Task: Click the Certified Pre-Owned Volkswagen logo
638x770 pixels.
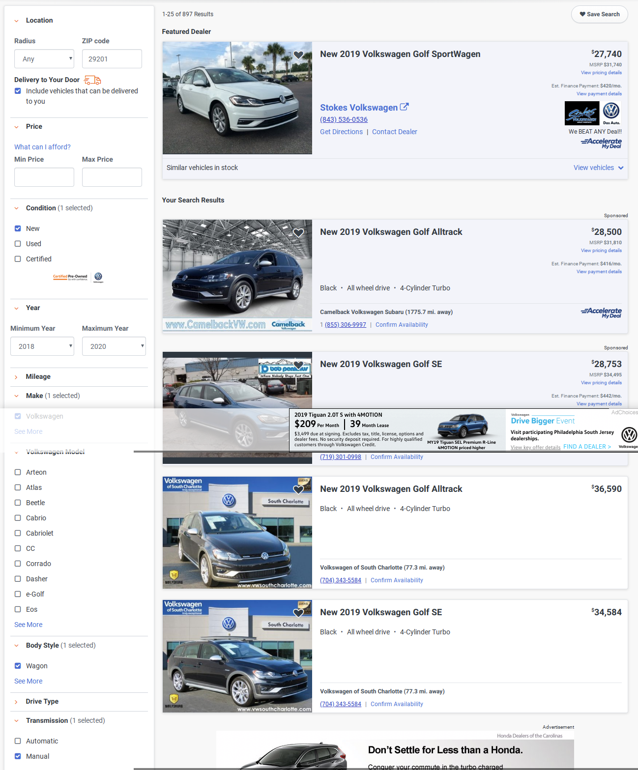Action: click(x=78, y=277)
